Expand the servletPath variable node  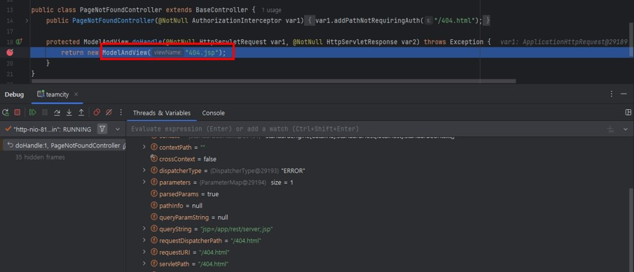coord(144,264)
